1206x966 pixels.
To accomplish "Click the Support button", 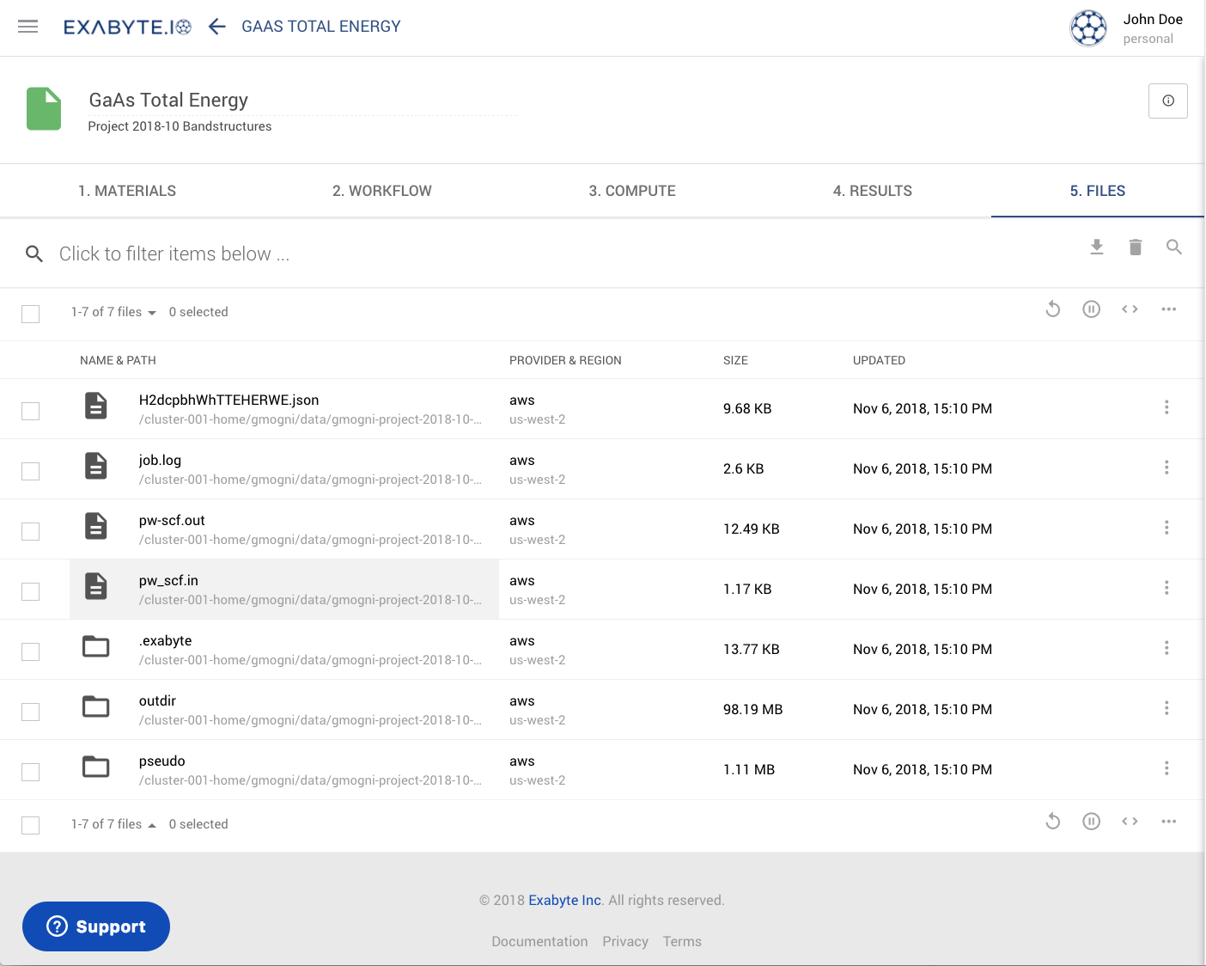I will tap(95, 926).
